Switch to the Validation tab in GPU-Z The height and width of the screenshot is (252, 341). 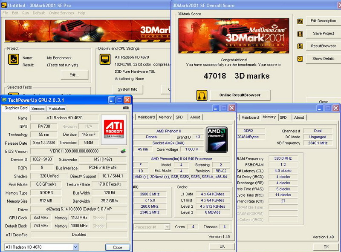coord(57,109)
